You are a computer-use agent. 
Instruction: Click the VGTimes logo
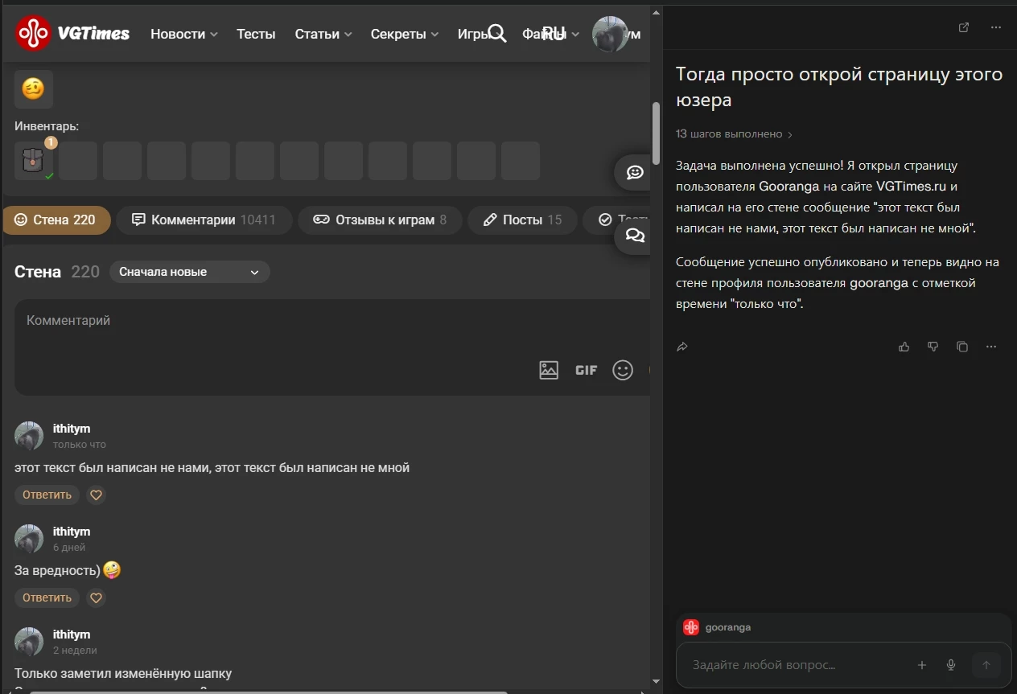tap(72, 34)
